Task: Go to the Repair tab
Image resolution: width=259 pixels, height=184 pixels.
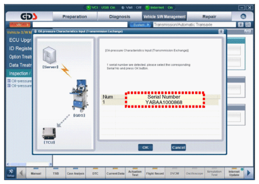Action: 209,17
